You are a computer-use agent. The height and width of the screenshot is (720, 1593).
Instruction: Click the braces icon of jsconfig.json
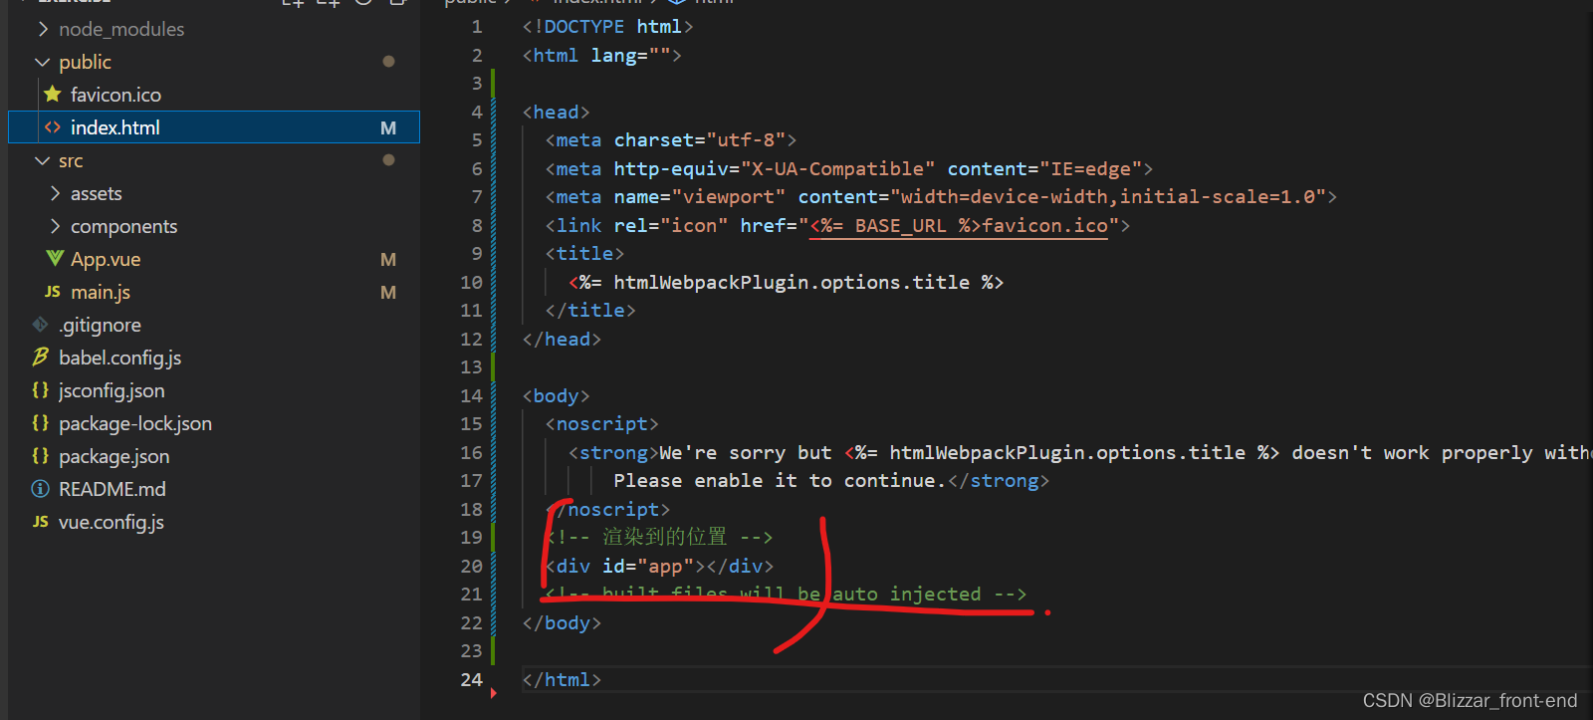pyautogui.click(x=40, y=390)
